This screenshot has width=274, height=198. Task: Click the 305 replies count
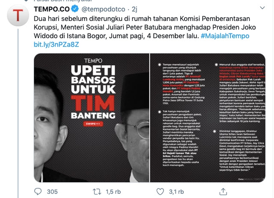(52, 192)
